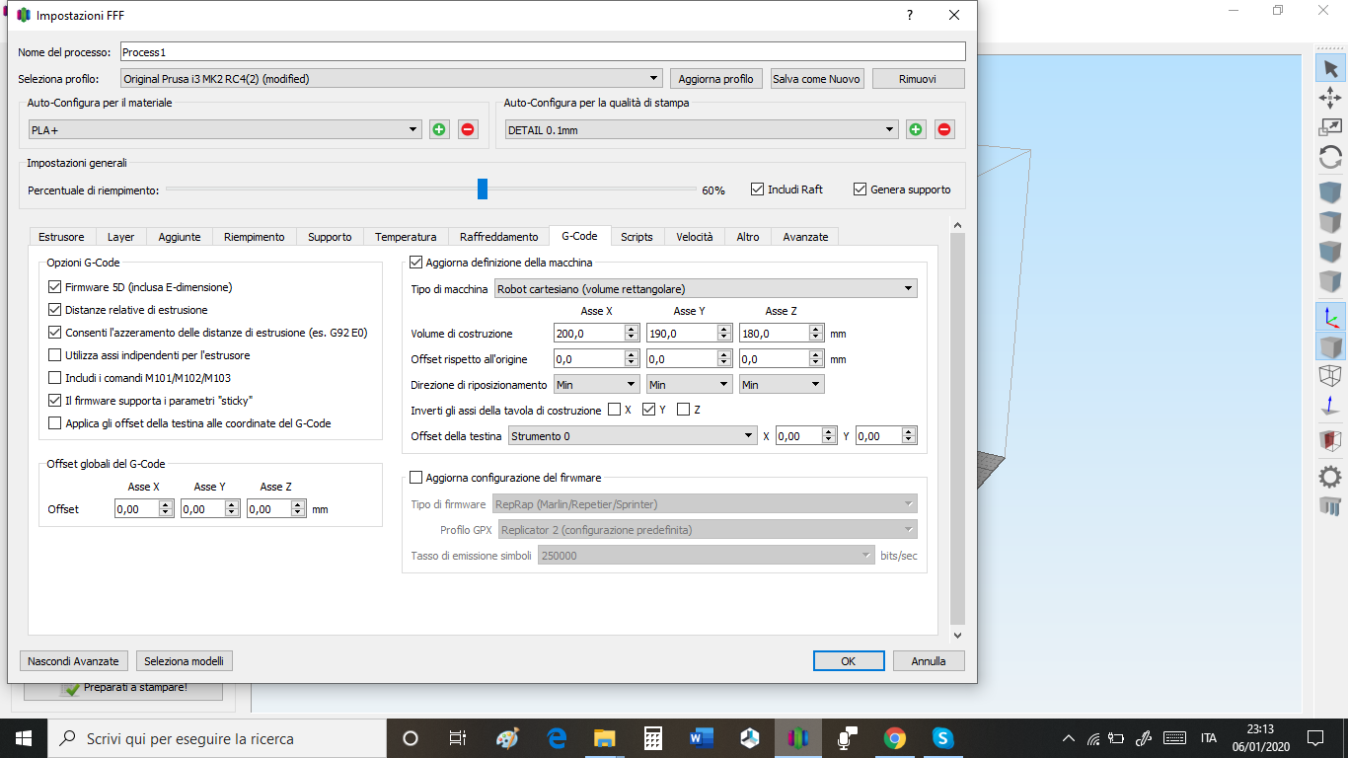Viewport: 1348px width, 758px height.
Task: Expand the Tipo di macchina dropdown
Action: (x=706, y=289)
